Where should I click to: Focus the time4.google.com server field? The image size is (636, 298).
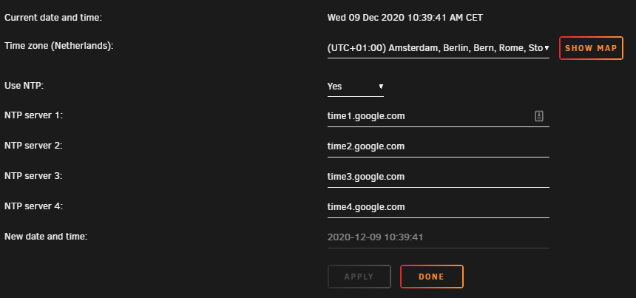(438, 207)
